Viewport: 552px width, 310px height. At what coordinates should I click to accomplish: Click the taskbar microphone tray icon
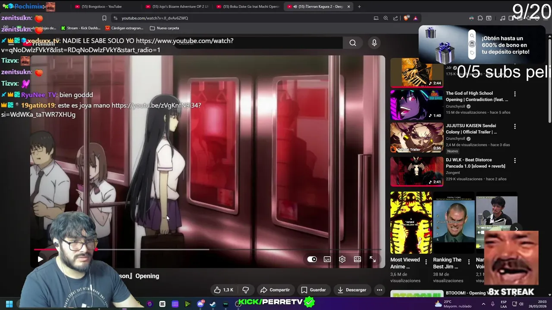[x=493, y=304]
